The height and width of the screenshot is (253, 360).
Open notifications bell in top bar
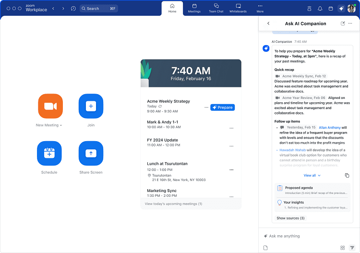320,9
